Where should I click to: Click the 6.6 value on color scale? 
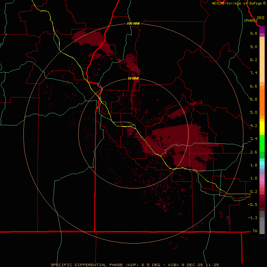254,86
